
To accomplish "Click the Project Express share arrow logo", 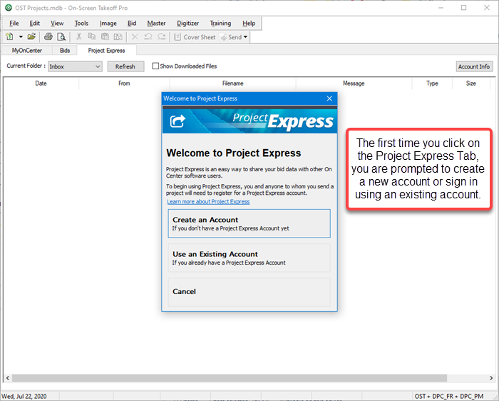I will (x=178, y=121).
